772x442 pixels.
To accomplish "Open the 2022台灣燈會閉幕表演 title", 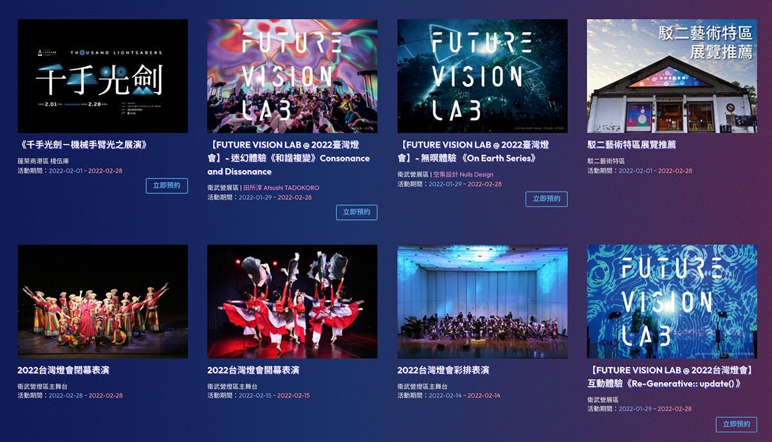I will 63,370.
